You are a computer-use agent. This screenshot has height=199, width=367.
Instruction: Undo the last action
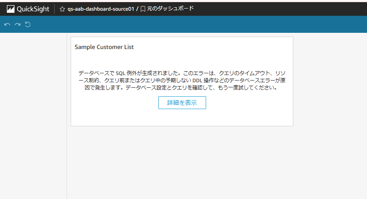click(x=7, y=24)
